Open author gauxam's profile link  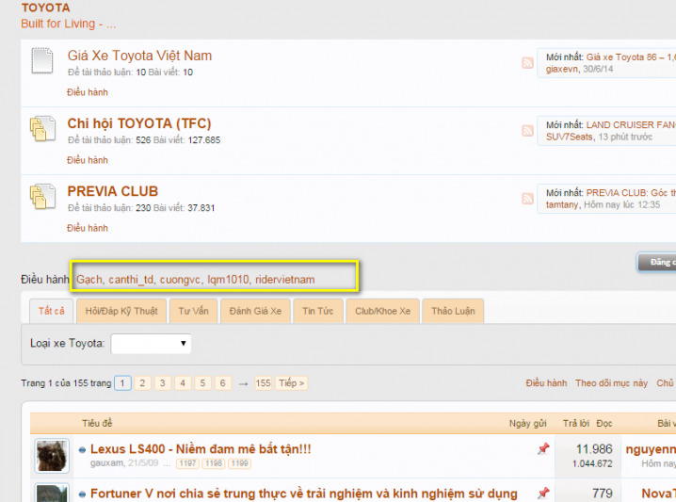(106, 463)
